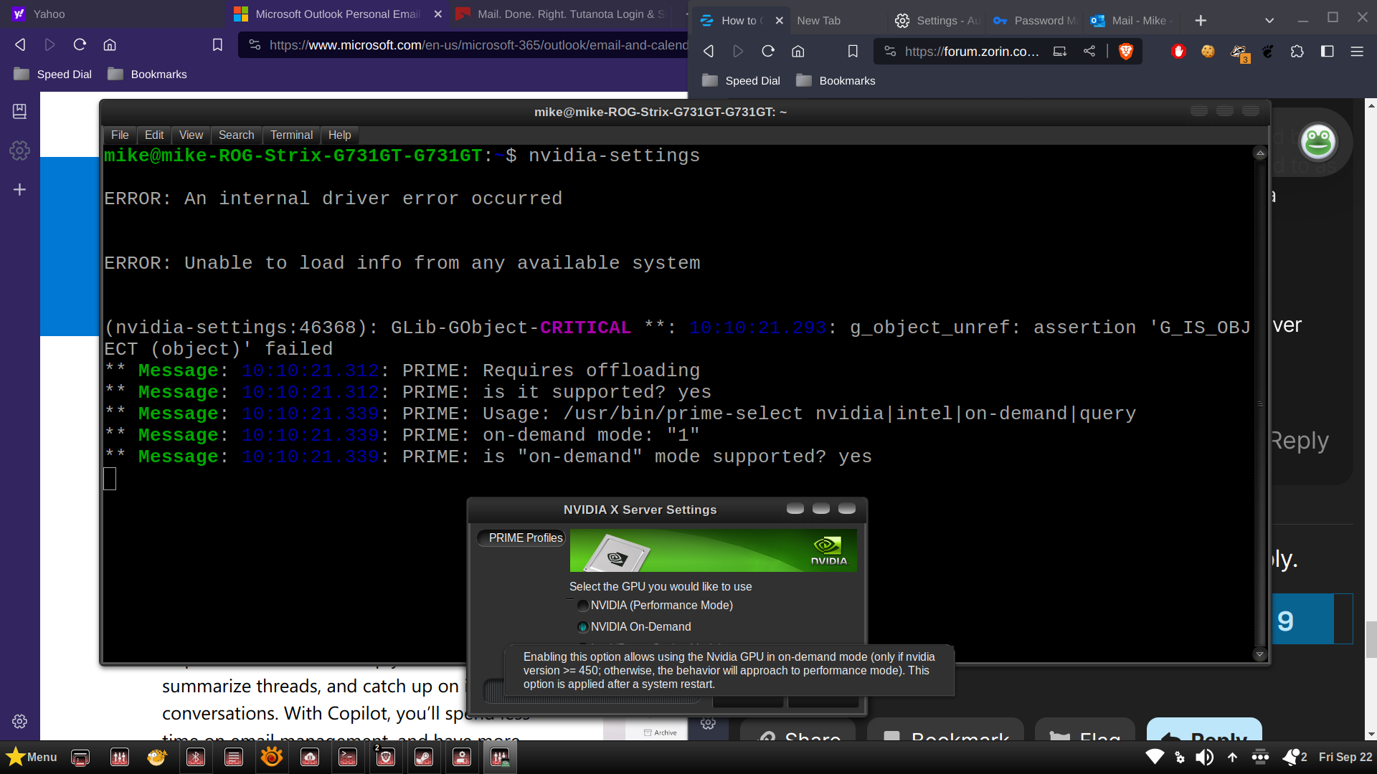Click the Fri Sep 22 clock
The height and width of the screenshot is (774, 1377).
[1345, 757]
